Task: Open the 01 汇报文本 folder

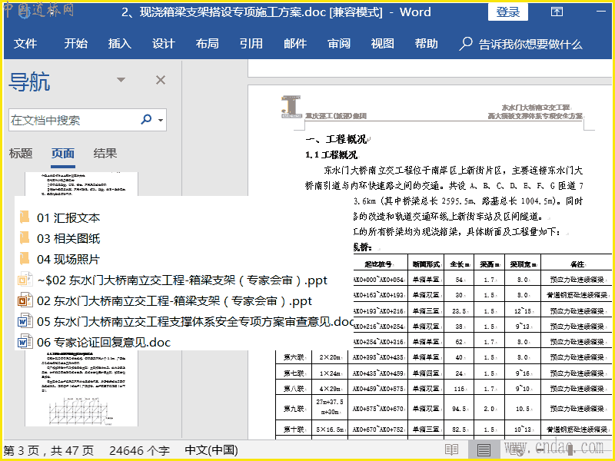Action: click(x=68, y=218)
